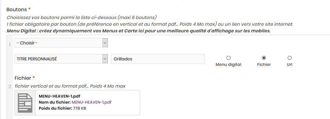The width and height of the screenshot is (330, 119).
Task: Click the 'Poids du fichier: 778 KB' text
Action: pos(63,108)
